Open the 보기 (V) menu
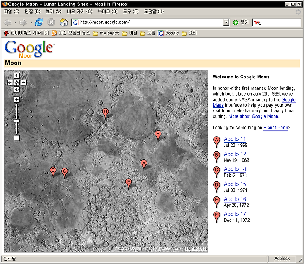Screen dimensions: 304x264 coord(54,11)
